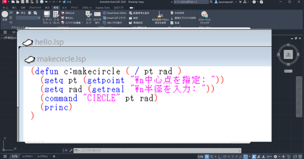This screenshot has width=304, height=159.
Task: Switch to the レイアウト2 tab
Action: (42, 156)
